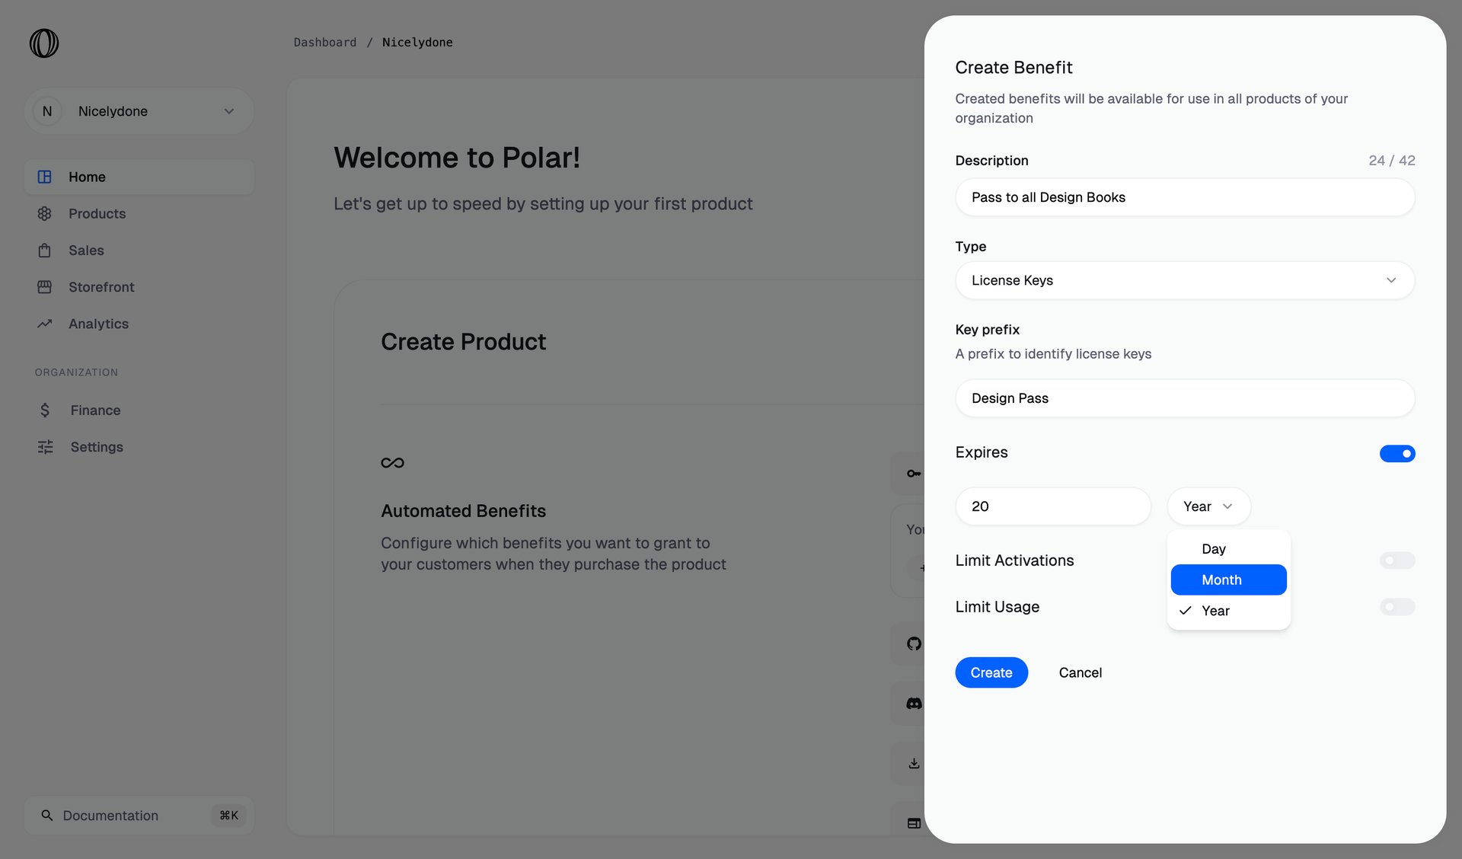Click the GitHub benefit icon
This screenshot has width=1462, height=859.
click(913, 643)
